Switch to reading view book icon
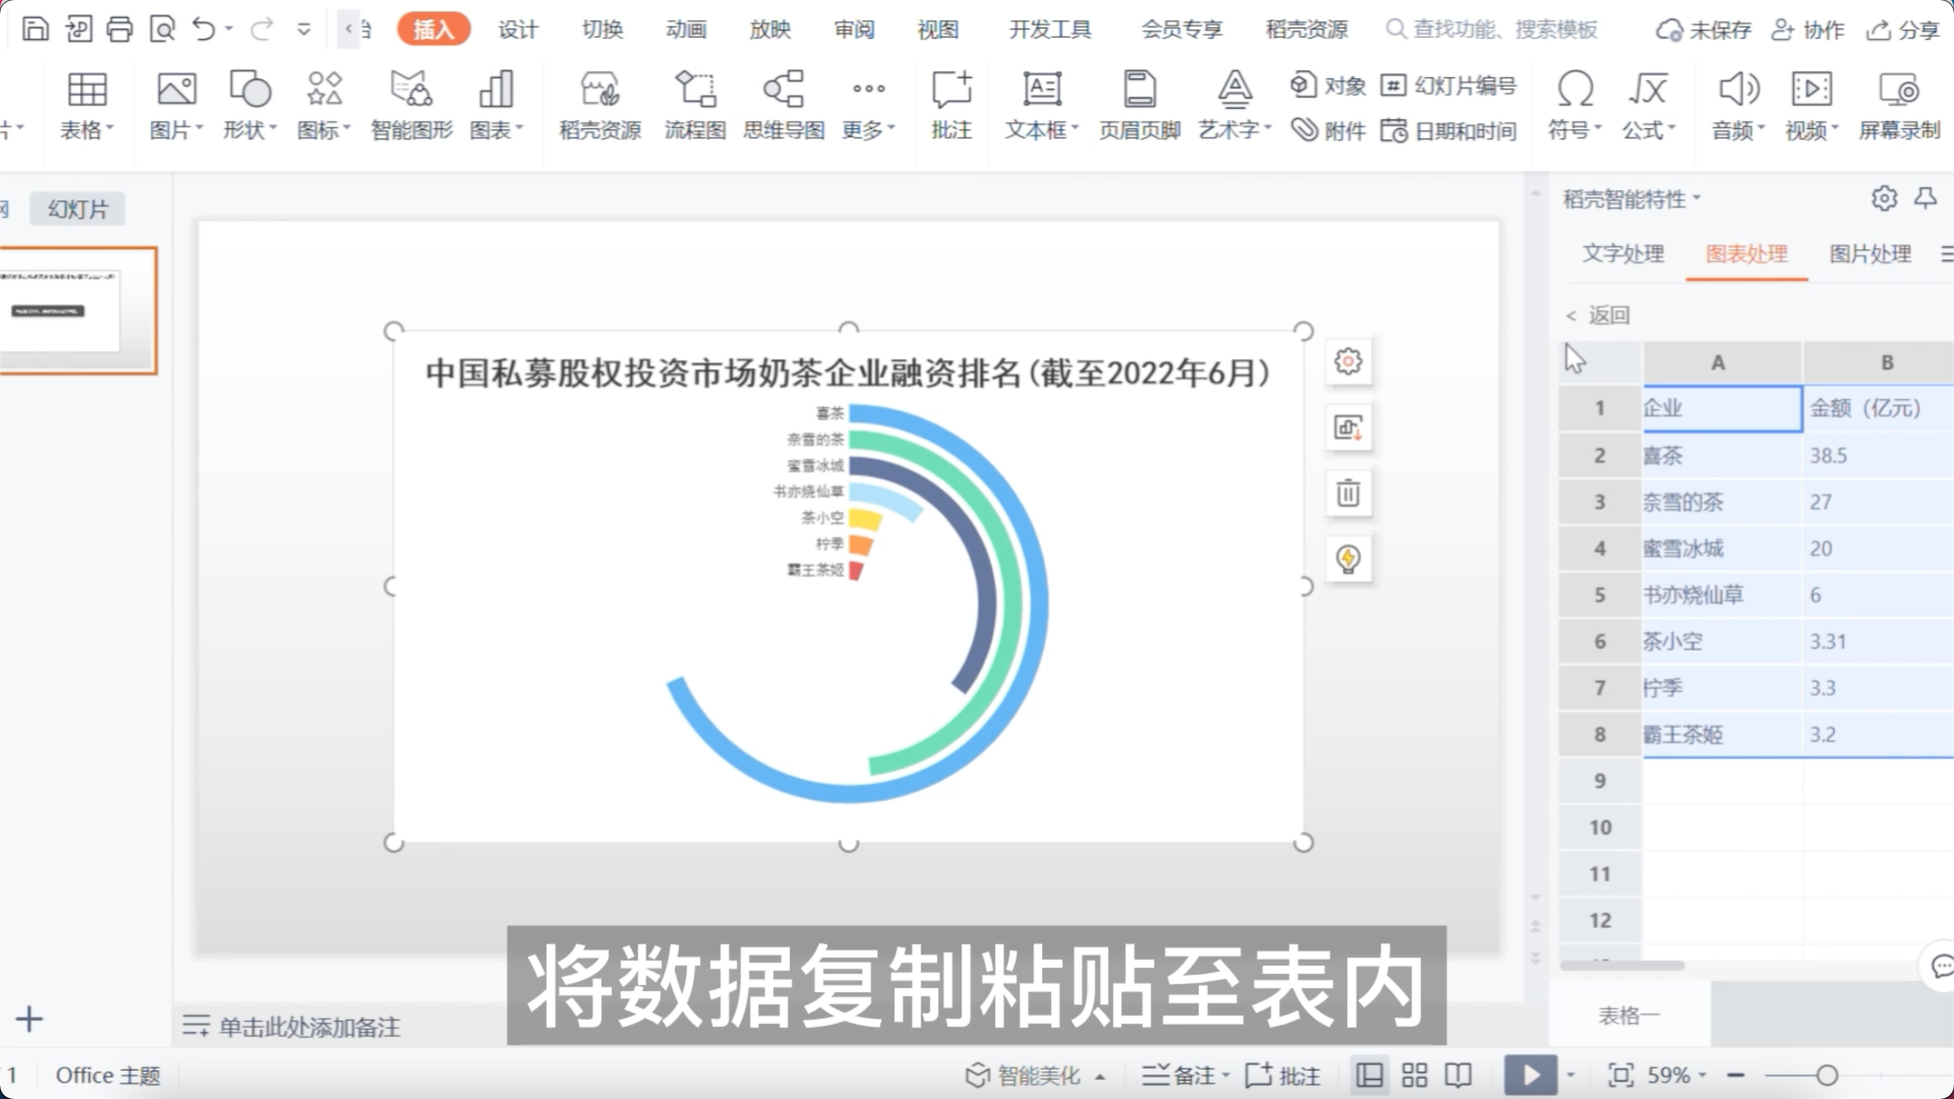 (1458, 1075)
